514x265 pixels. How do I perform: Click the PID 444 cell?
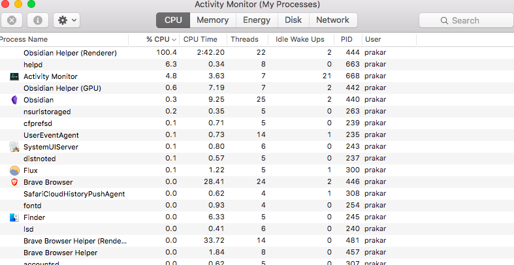pos(353,52)
